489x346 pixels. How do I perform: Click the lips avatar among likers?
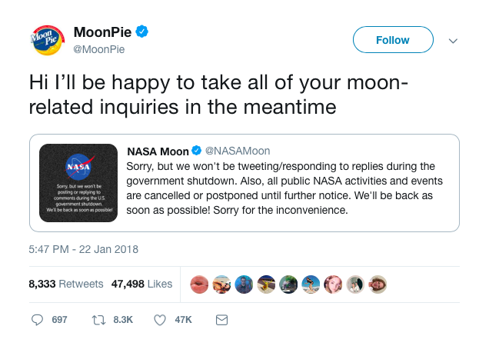(199, 284)
